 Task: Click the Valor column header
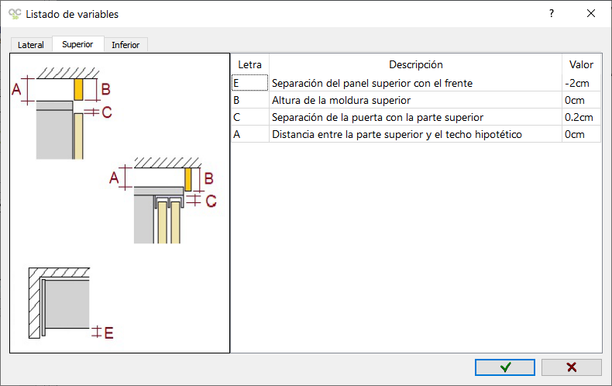pyautogui.click(x=581, y=64)
